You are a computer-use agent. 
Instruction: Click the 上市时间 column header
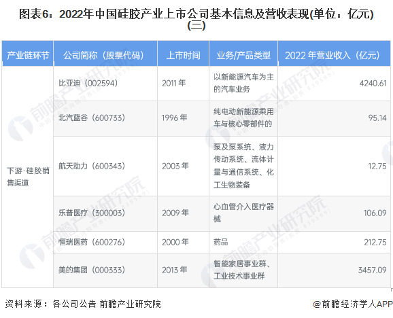(x=183, y=54)
